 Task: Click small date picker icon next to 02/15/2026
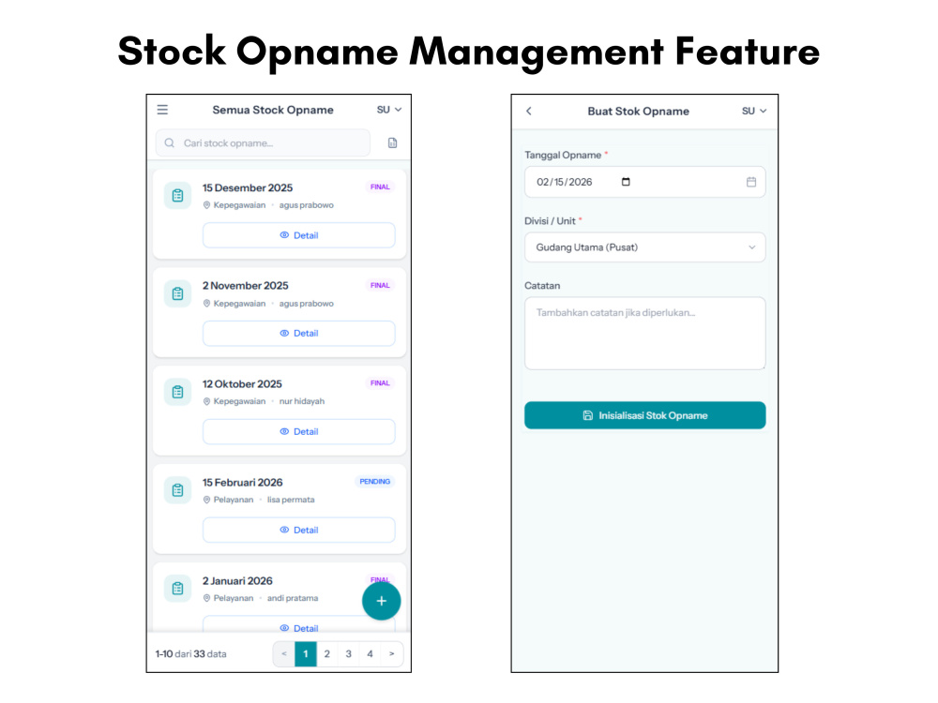(626, 182)
